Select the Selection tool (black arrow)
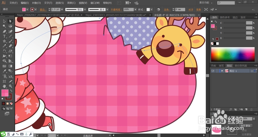This screenshot has width=258, height=137. click(4, 21)
